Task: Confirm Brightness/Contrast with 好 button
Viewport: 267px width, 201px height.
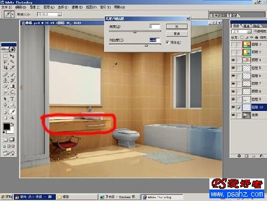Action: [x=177, y=26]
